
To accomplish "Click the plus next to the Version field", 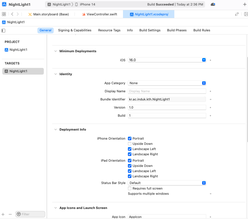I will coord(210,107).
